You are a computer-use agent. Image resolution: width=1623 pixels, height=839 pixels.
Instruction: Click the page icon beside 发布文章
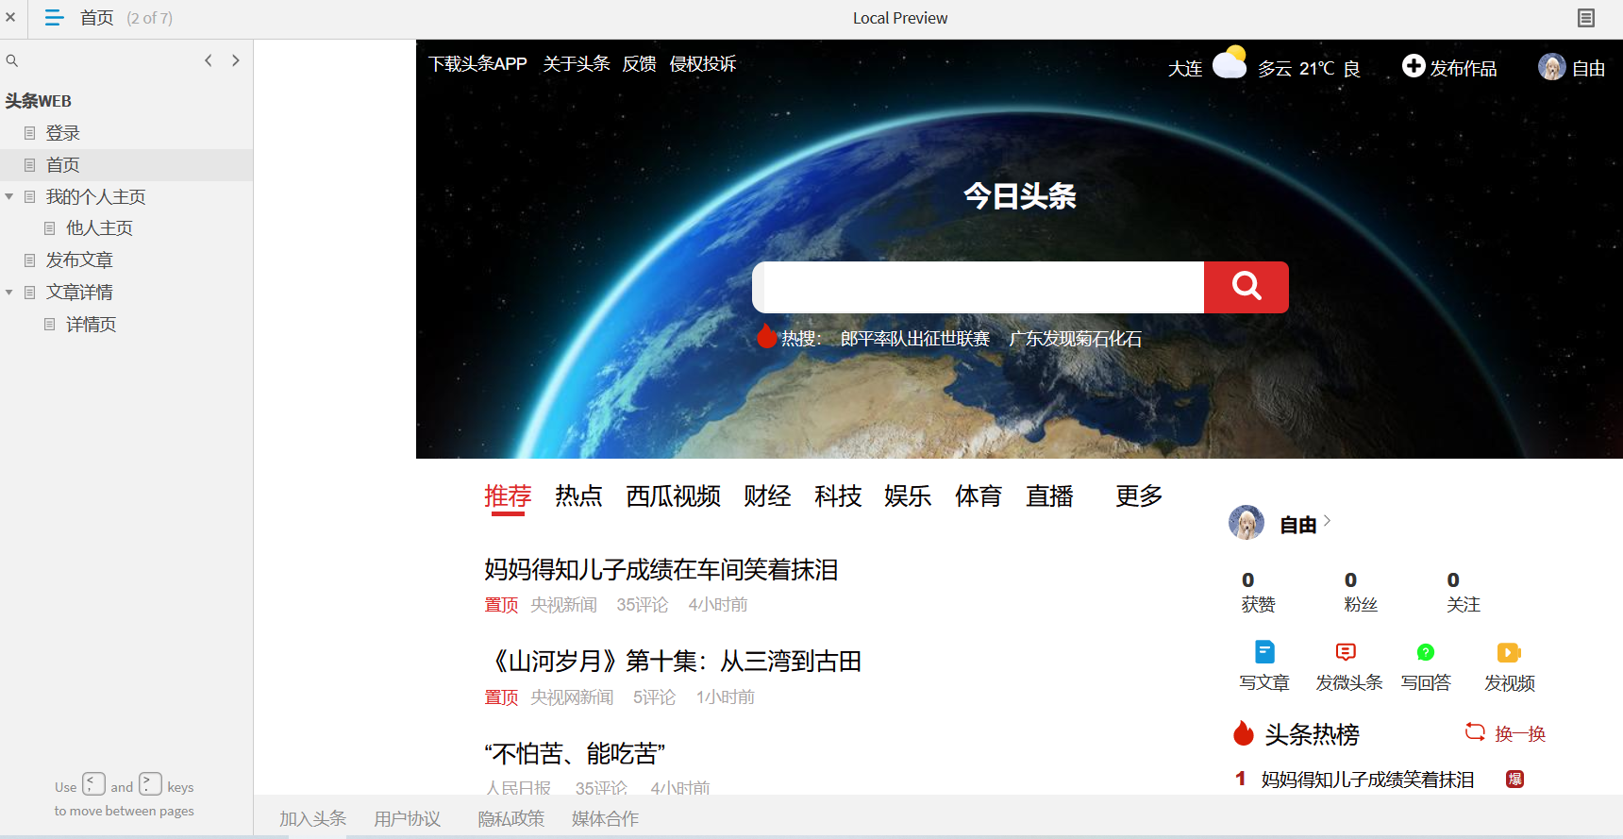(30, 260)
